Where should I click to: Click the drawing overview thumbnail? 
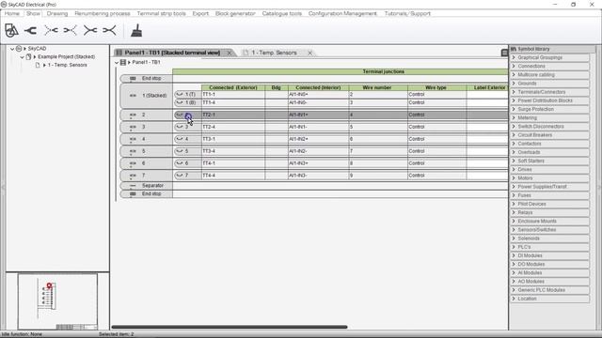(57, 301)
